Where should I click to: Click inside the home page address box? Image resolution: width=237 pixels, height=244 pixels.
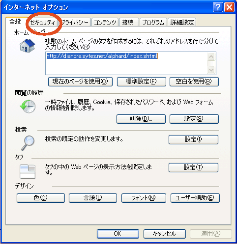(131, 63)
